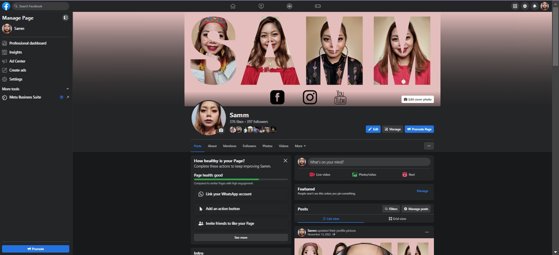Open the Home feed icon
The image size is (559, 255).
point(233,6)
